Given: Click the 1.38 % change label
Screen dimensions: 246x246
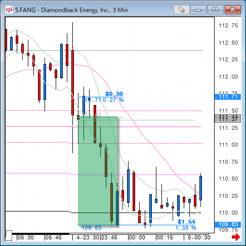Looking at the screenshot, I should click(x=186, y=228).
